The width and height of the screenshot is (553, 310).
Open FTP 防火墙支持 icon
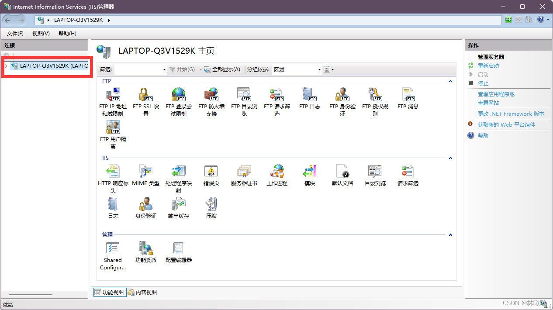pyautogui.click(x=211, y=101)
